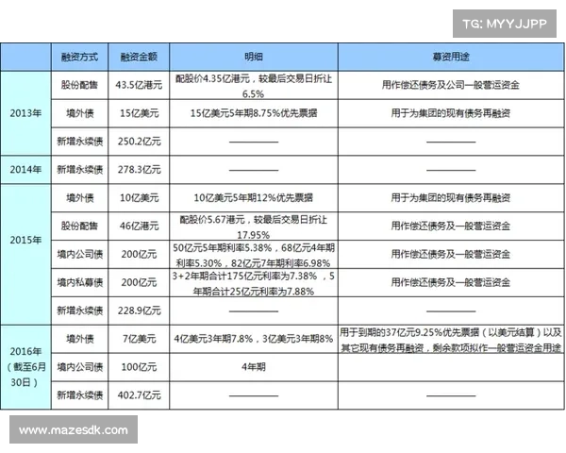566x453 pixels.
Task: Click 10亿美元5年期12%优先票据 detail cell
Action: click(x=254, y=197)
